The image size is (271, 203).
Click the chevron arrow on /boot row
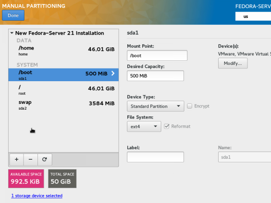click(x=113, y=74)
